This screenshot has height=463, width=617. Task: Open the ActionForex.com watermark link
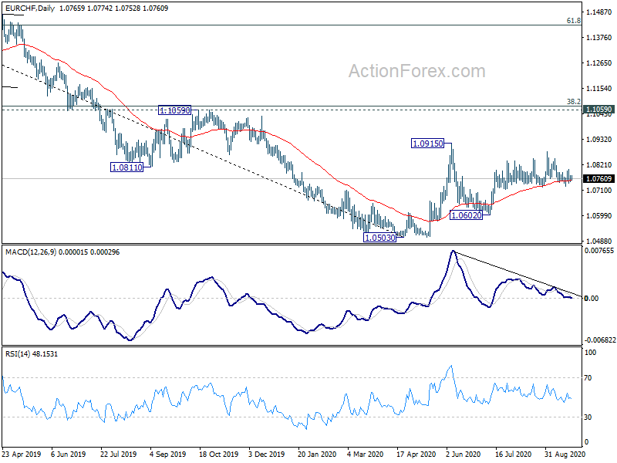(x=416, y=72)
